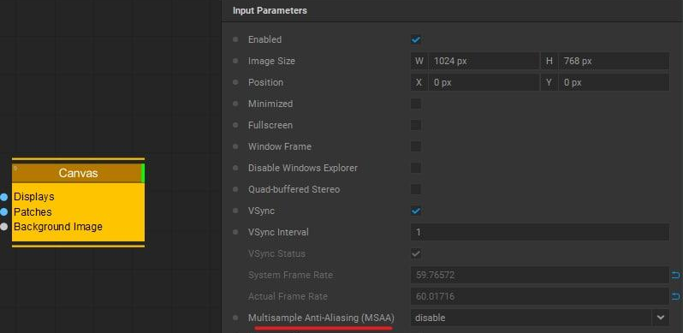Toggle the Minimized checkbox
683x333 pixels.
pos(416,104)
